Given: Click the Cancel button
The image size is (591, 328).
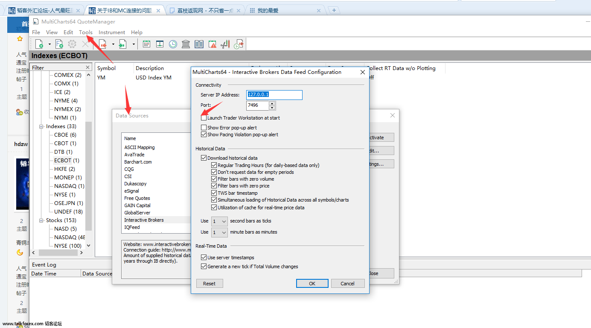Looking at the screenshot, I should (348, 284).
